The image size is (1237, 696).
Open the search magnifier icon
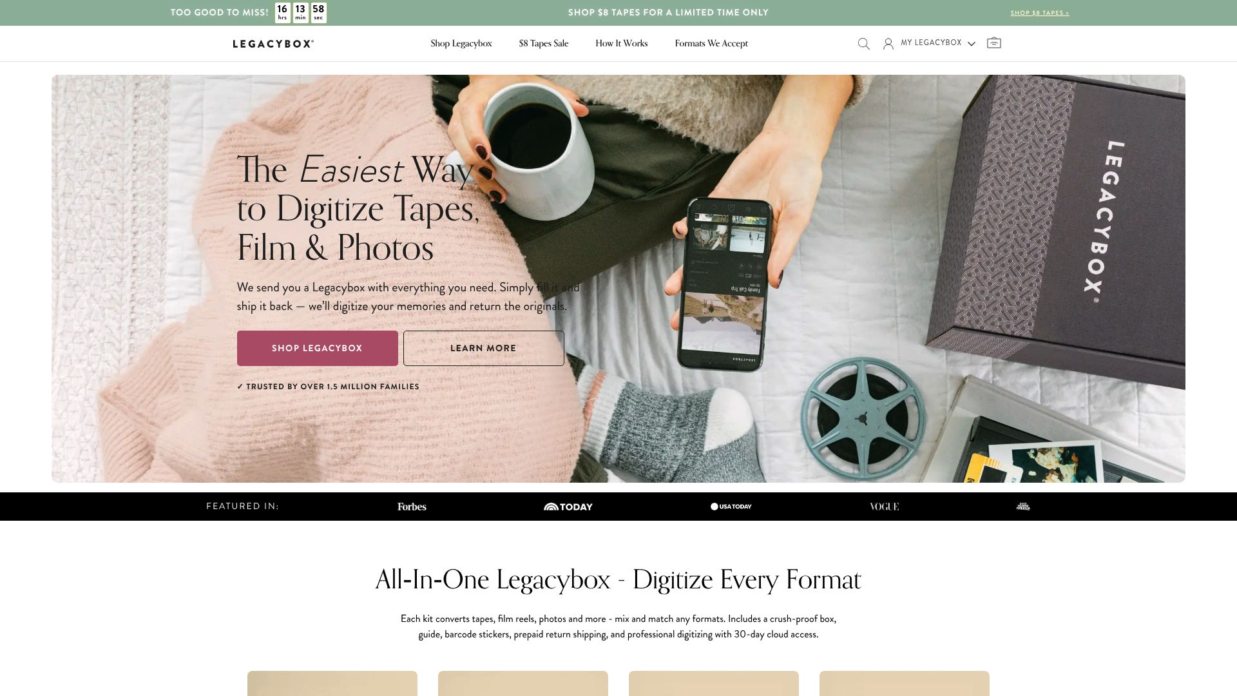tap(864, 44)
